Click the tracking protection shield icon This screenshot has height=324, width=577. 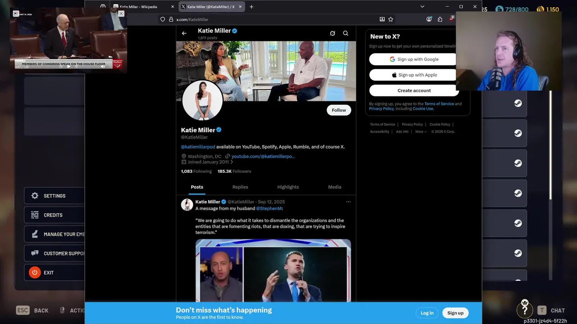pyautogui.click(x=163, y=19)
